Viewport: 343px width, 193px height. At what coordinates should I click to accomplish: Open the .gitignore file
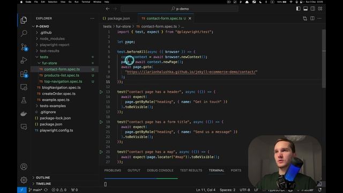[x=48, y=112]
